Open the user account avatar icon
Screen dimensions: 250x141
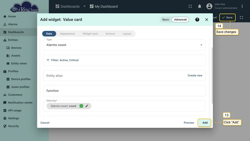pos(209,6)
